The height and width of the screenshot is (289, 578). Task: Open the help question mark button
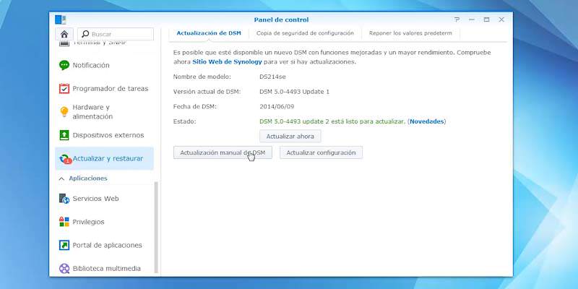pyautogui.click(x=457, y=20)
